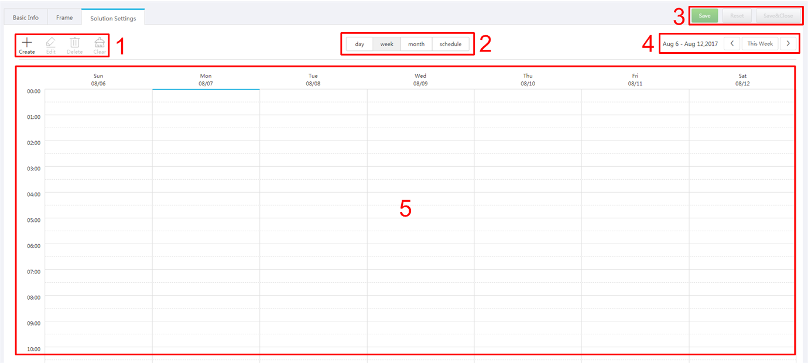808x363 pixels.
Task: Click the green Save button
Action: pyautogui.click(x=705, y=16)
